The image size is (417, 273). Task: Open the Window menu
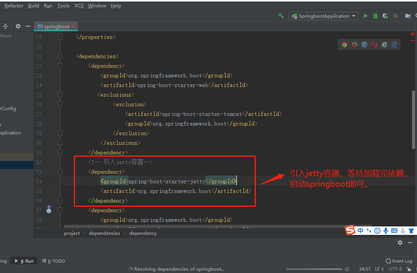pos(97,6)
